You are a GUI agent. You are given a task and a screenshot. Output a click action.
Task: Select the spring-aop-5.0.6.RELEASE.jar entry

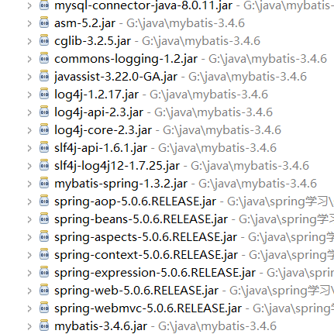135,201
